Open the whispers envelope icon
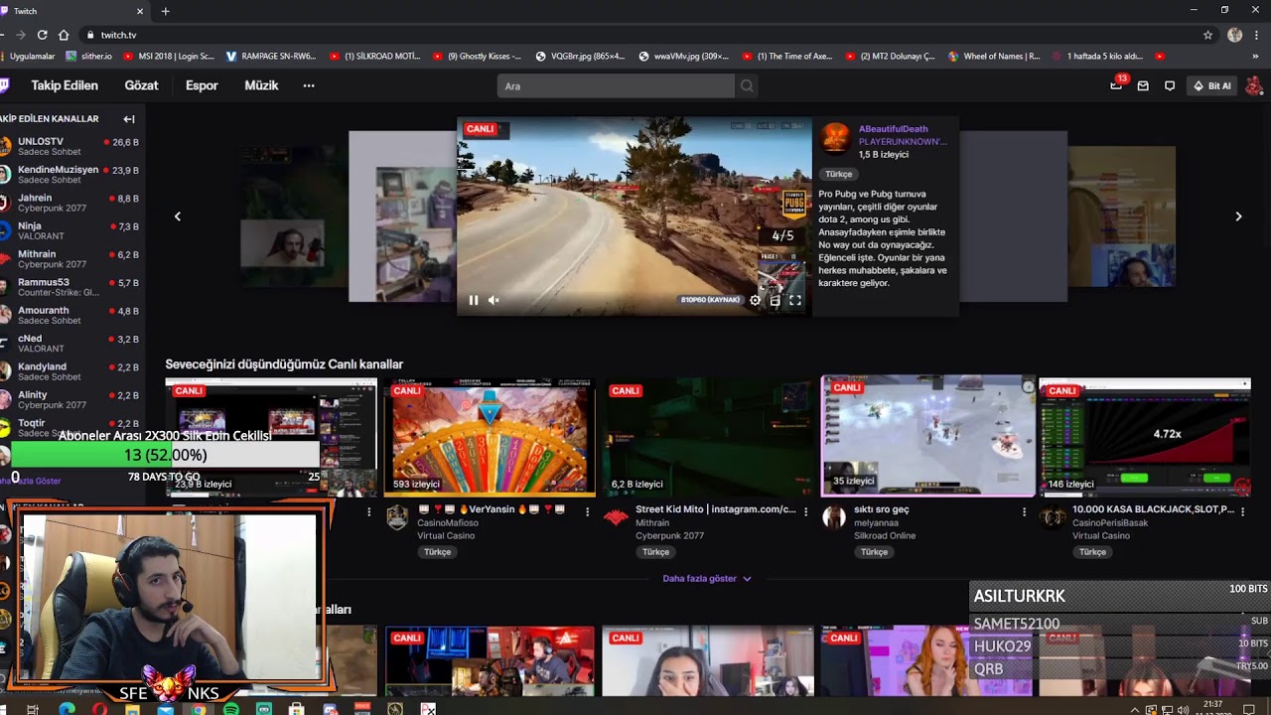 (1143, 86)
